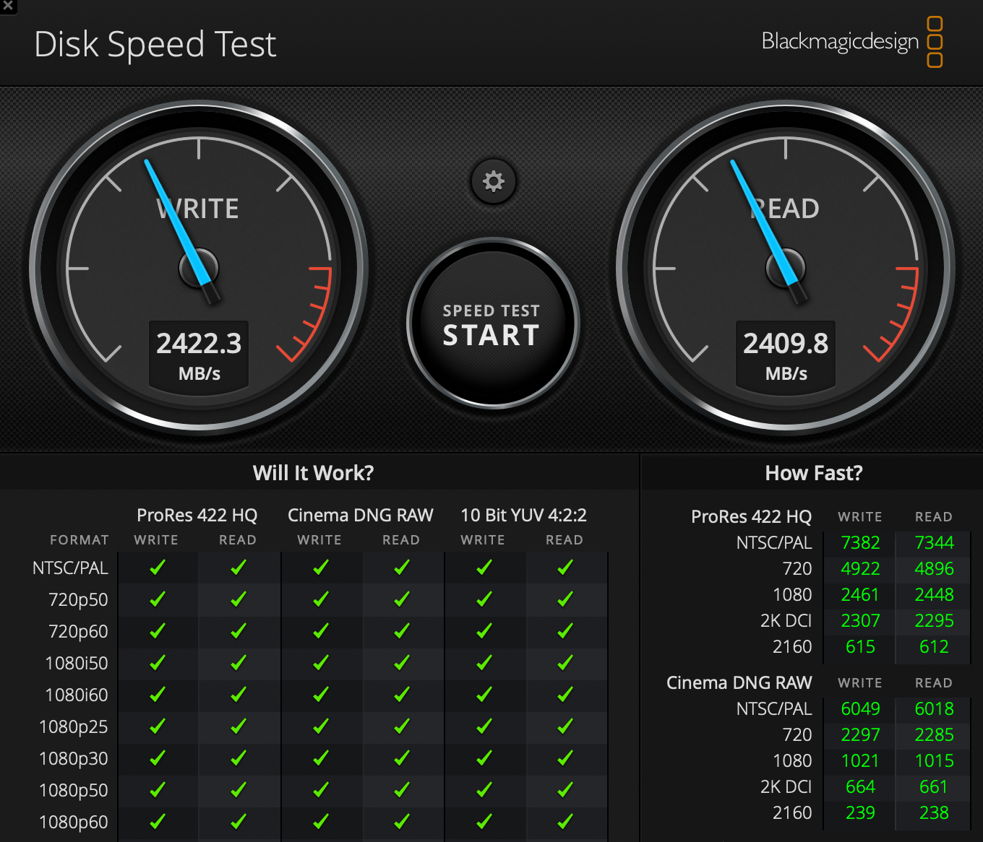The image size is (983, 842).
Task: Open the settings gear icon
Action: tap(493, 181)
